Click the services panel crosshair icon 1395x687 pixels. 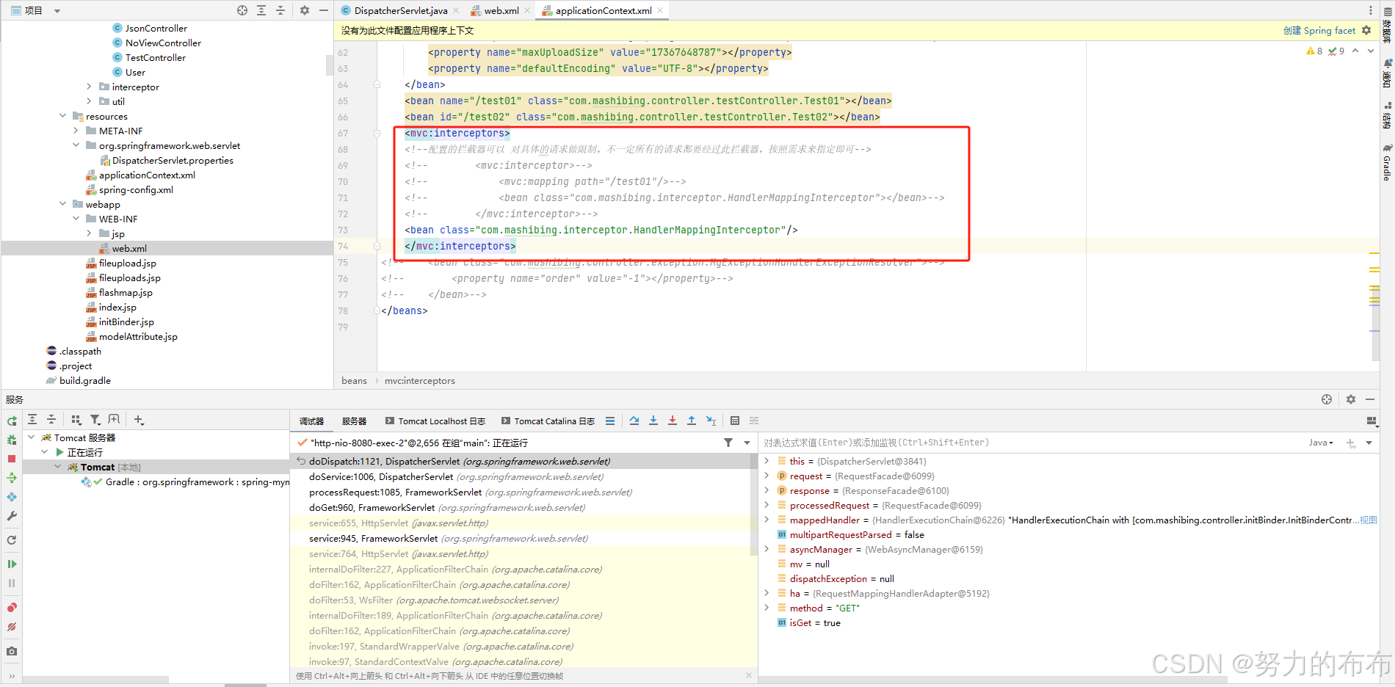1327,399
